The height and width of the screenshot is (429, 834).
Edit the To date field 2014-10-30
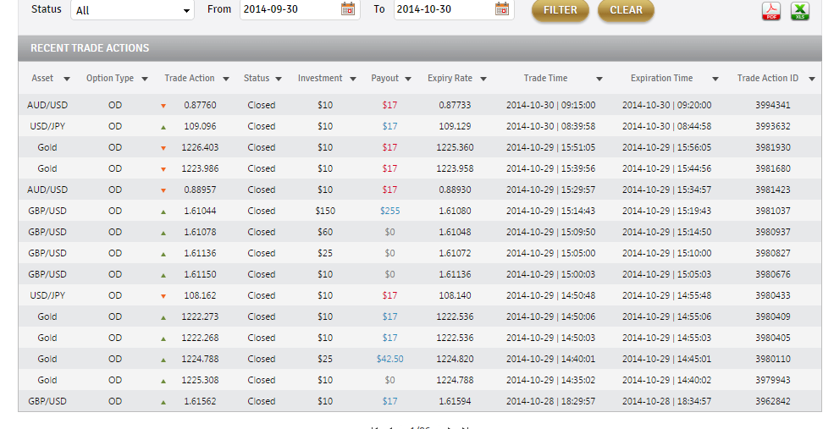[x=454, y=9]
